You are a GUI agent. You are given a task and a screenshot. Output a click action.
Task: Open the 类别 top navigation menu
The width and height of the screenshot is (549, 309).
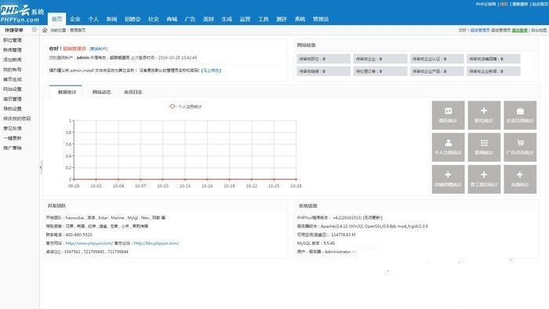pyautogui.click(x=209, y=20)
